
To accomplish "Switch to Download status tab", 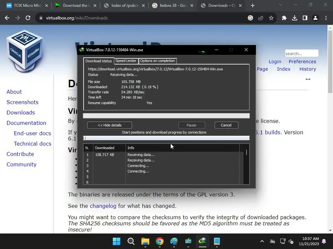I will pyautogui.click(x=99, y=61).
